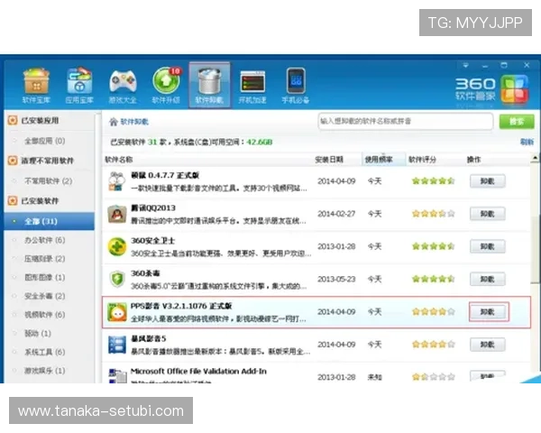Image resolution: width=541 pixels, height=433 pixels.
Task: Click the 2014-02-27 install date cell
Action: click(x=336, y=214)
